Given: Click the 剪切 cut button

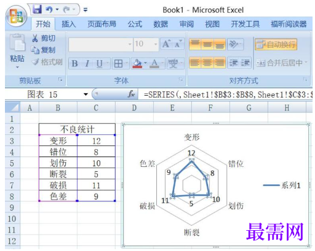Looking at the screenshot, I should tap(44, 38).
